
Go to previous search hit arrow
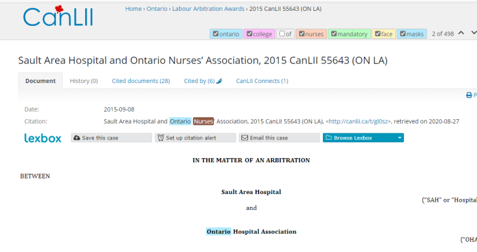(x=461, y=33)
